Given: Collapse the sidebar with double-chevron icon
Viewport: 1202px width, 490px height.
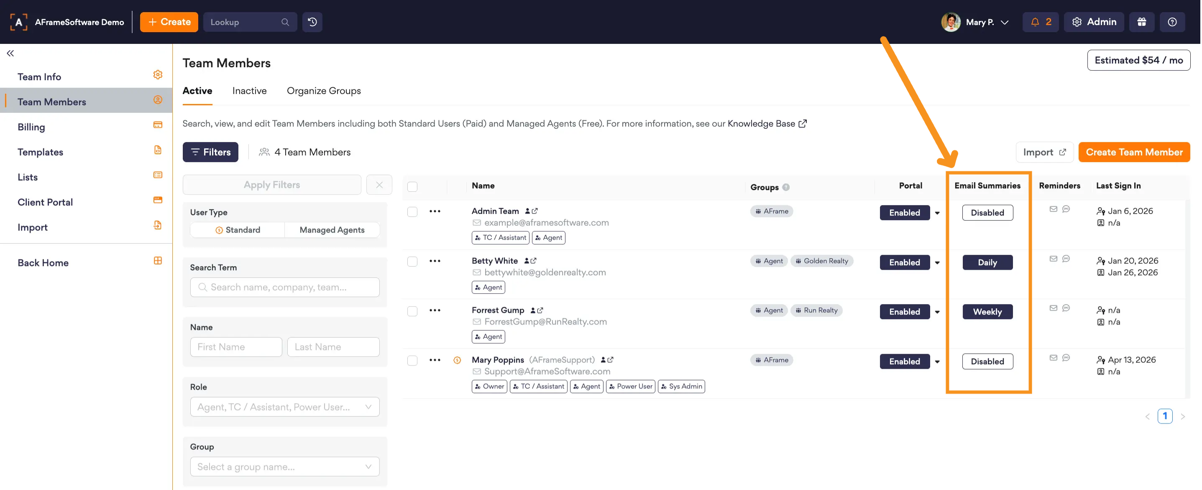Looking at the screenshot, I should click(x=10, y=53).
